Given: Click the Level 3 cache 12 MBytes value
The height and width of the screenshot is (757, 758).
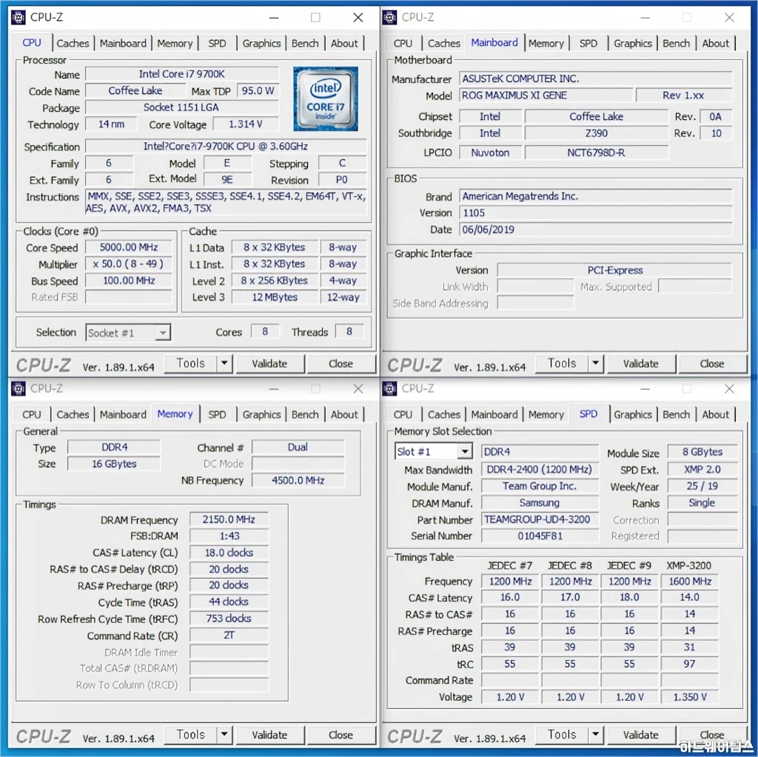Looking at the screenshot, I should 275,297.
